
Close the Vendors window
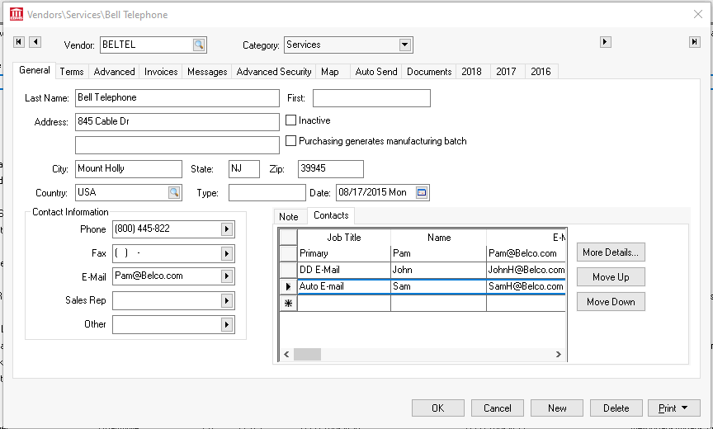tap(698, 15)
